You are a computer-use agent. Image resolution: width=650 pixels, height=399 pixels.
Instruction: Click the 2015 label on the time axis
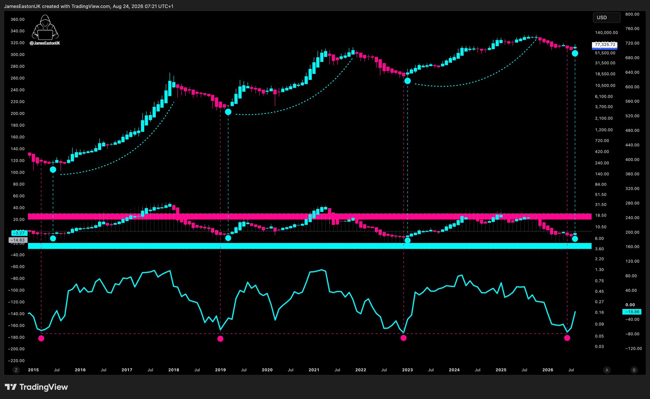pos(33,370)
